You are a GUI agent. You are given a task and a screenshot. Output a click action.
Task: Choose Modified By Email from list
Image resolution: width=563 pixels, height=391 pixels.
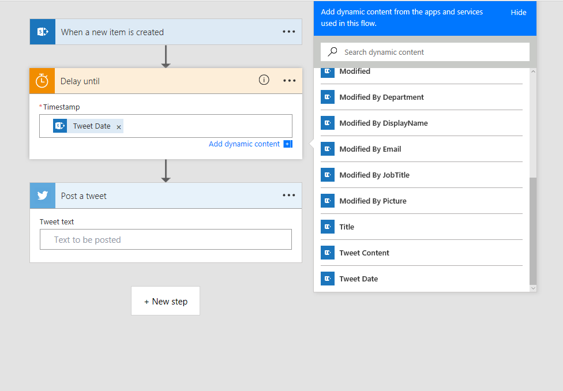(x=370, y=149)
